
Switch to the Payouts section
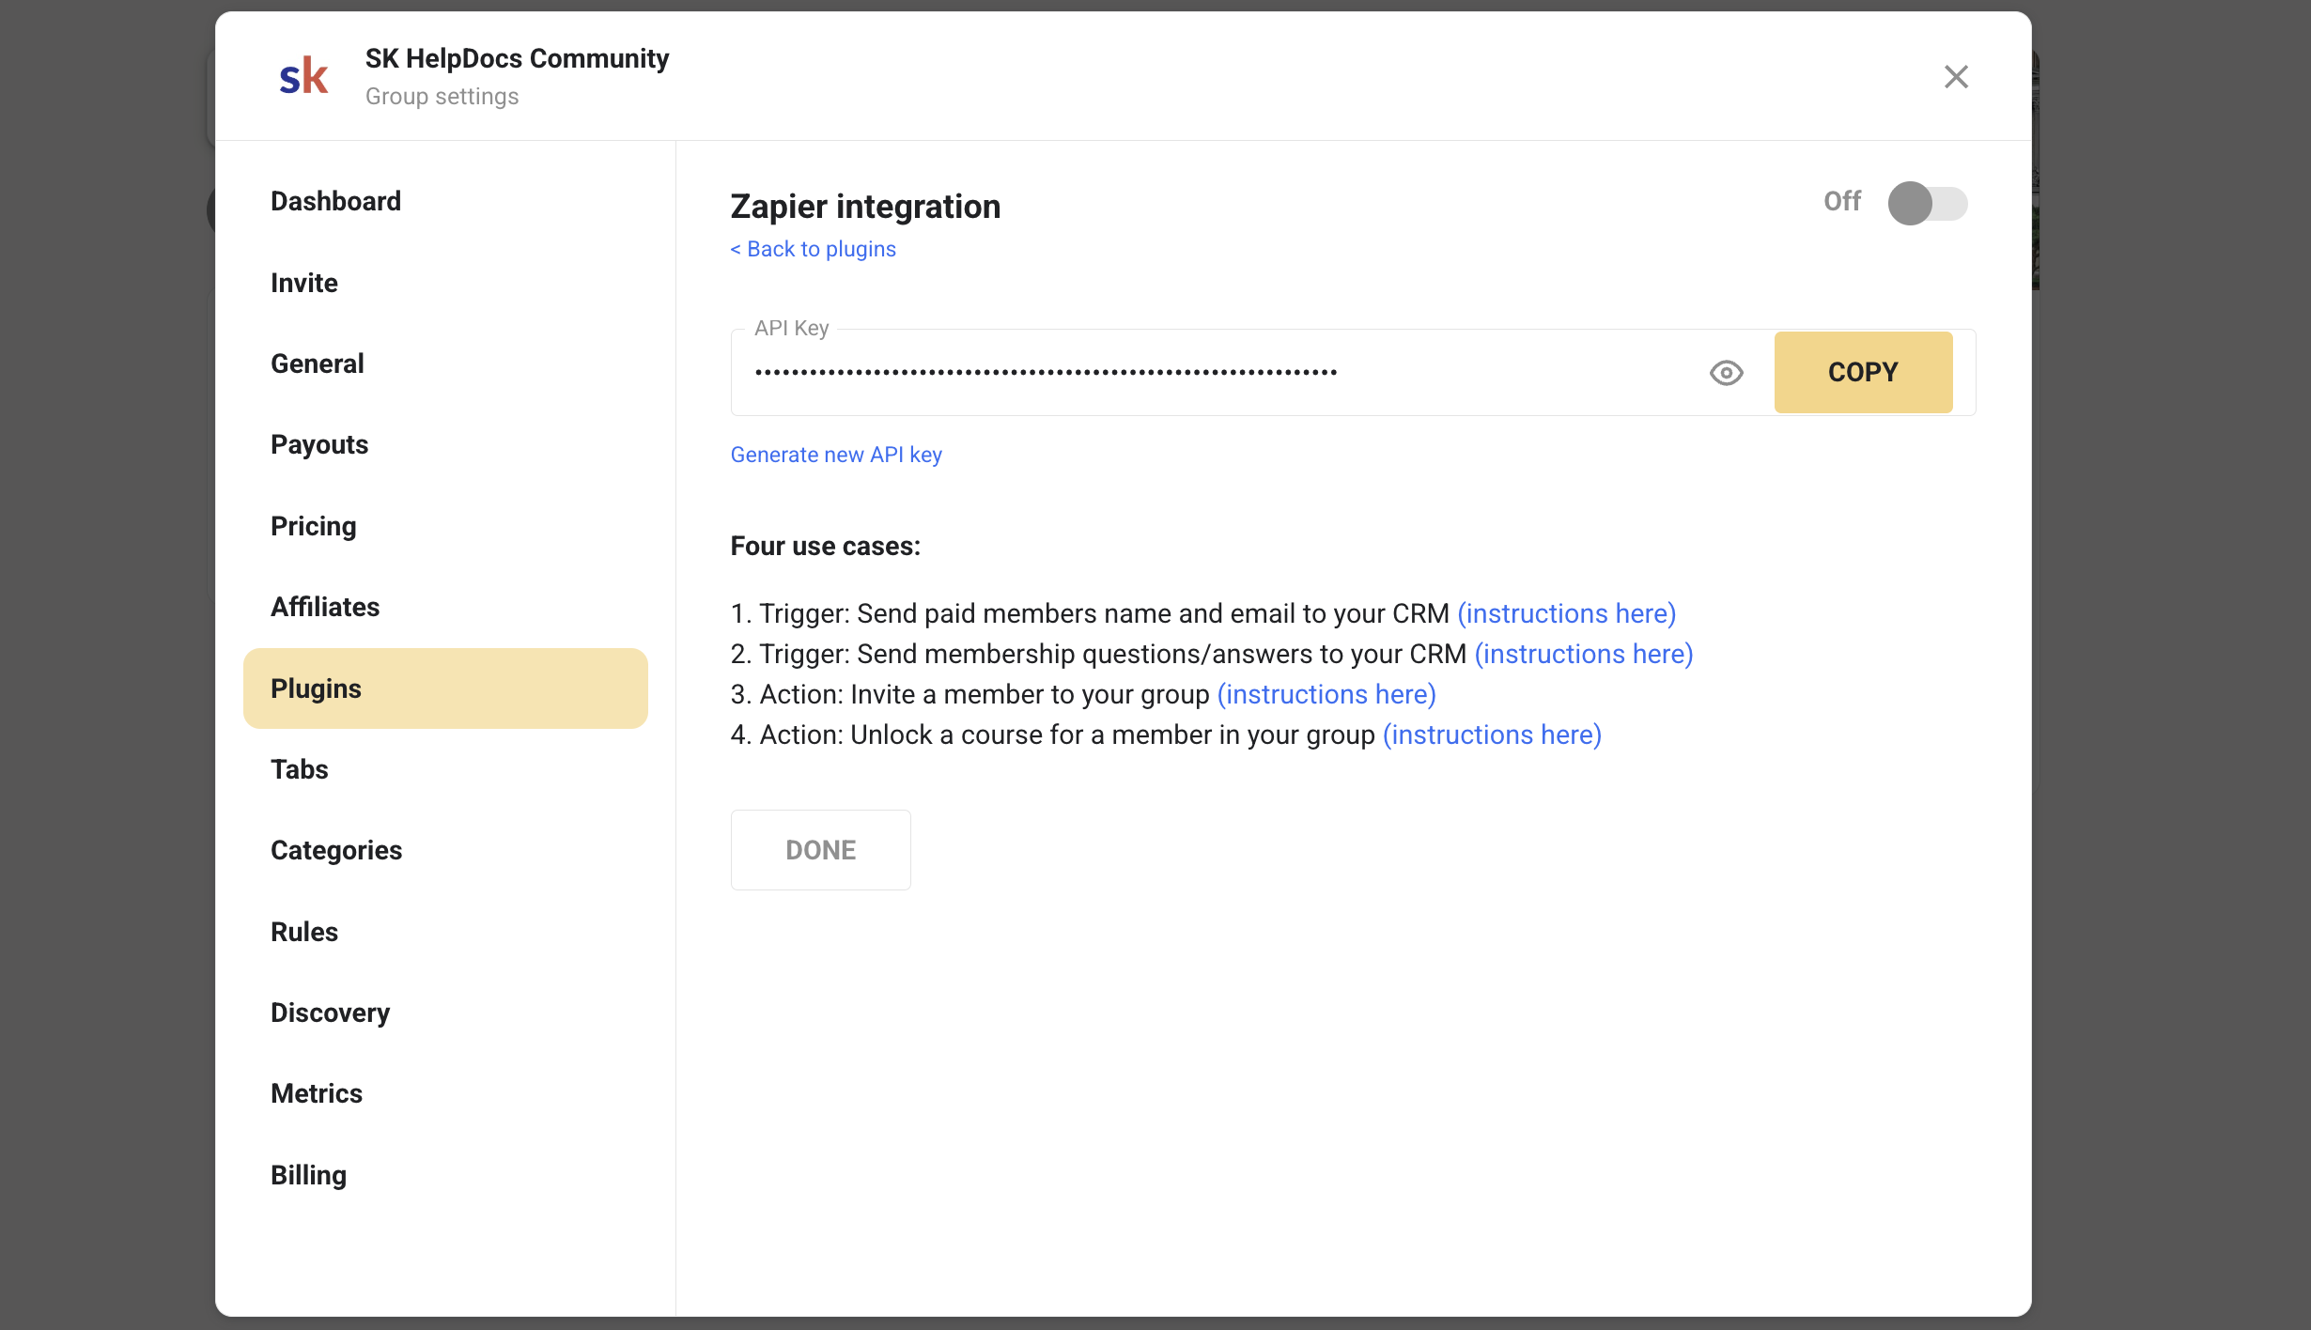coord(319,444)
